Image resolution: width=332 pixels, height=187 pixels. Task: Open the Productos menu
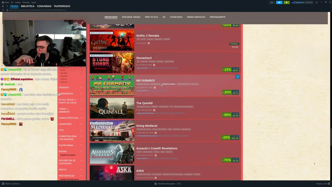click(26, 2)
